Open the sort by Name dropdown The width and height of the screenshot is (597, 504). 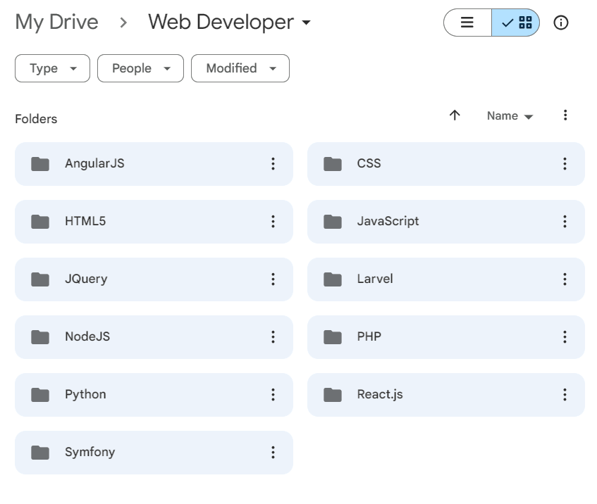point(510,115)
